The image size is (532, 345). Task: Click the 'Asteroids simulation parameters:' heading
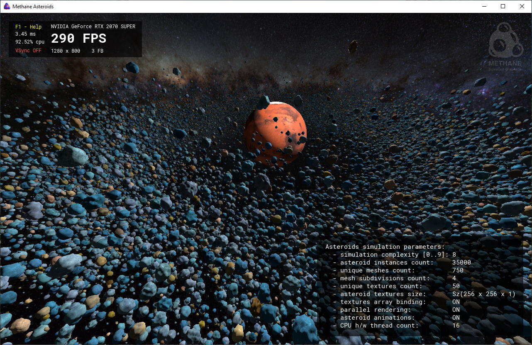point(385,247)
